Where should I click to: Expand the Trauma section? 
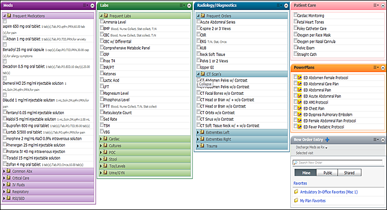click(x=198, y=146)
